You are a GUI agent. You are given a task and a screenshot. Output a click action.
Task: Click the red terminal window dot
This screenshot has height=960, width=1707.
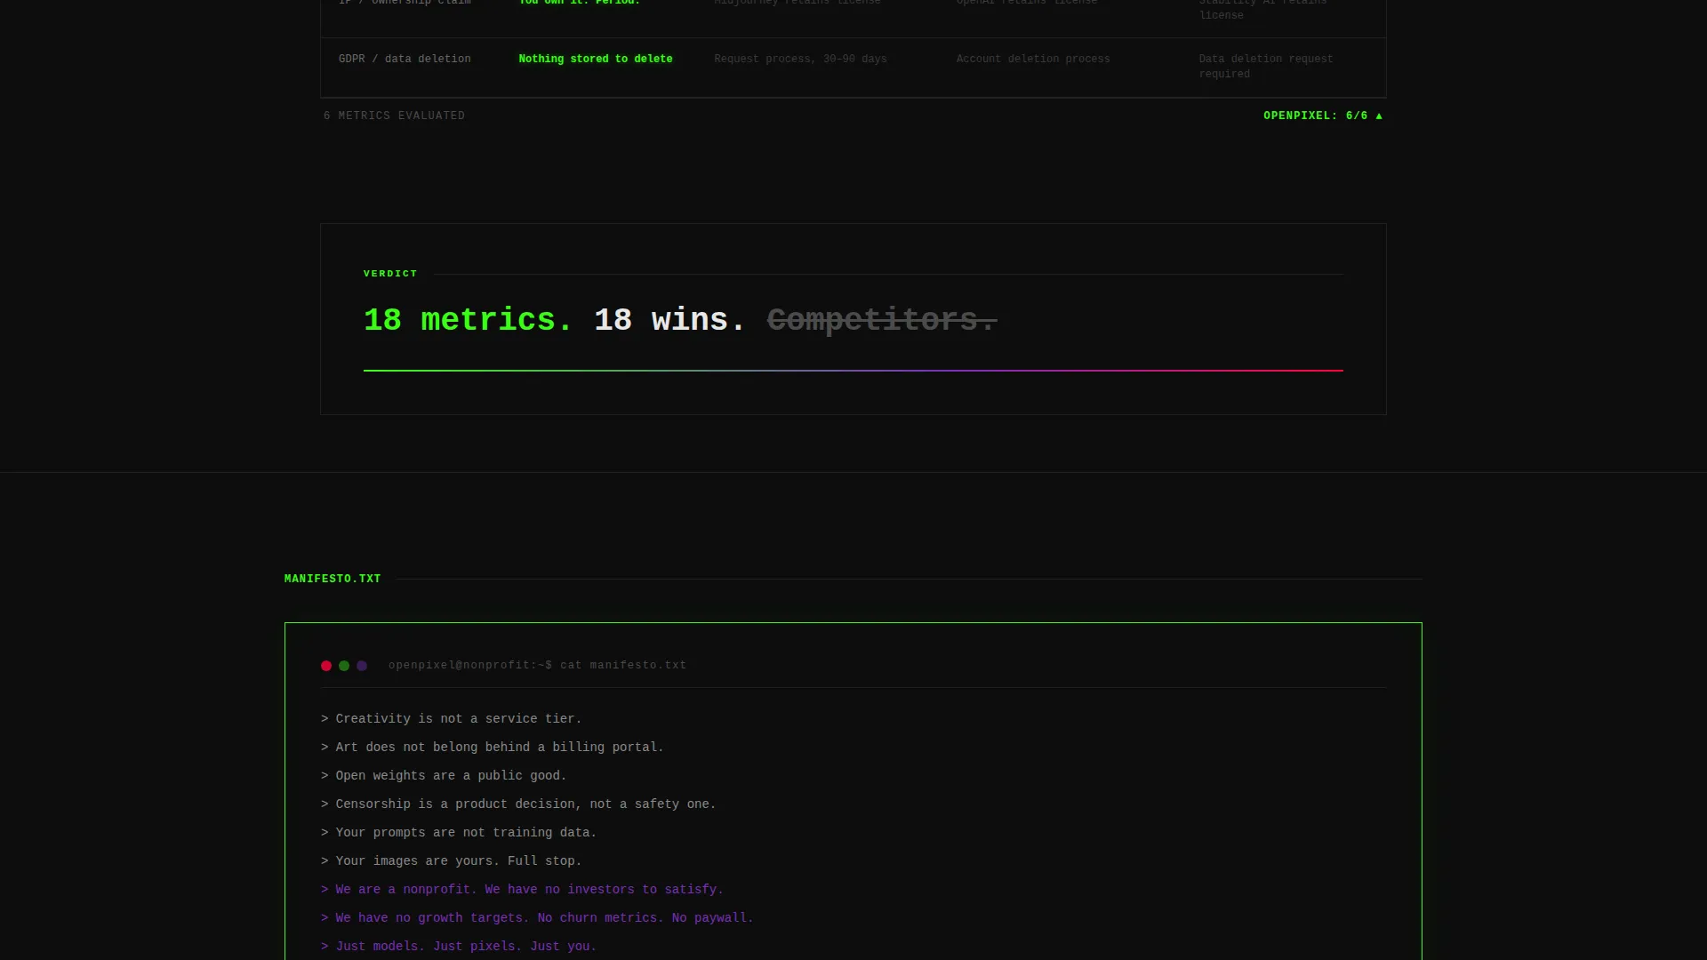[x=326, y=666]
